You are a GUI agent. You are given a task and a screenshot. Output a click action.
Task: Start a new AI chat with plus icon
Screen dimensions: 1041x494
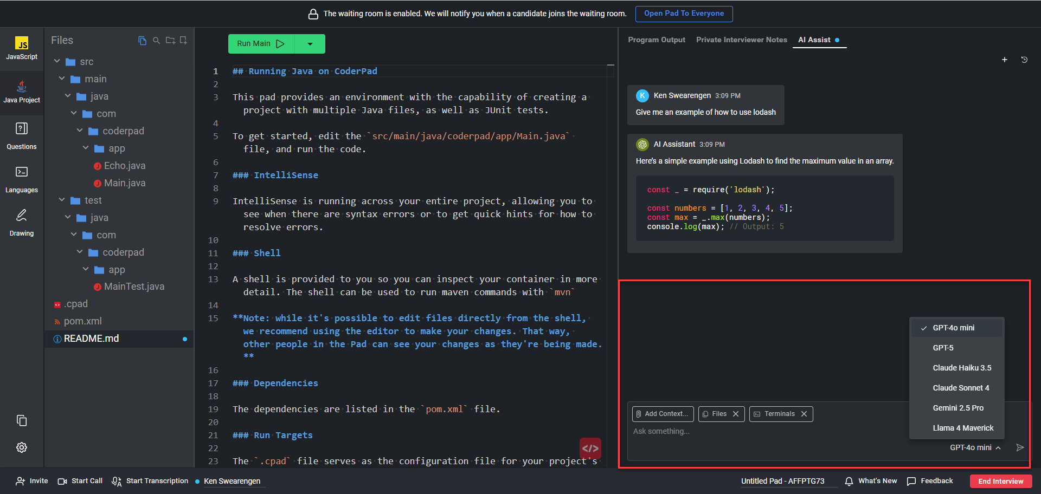[1004, 60]
